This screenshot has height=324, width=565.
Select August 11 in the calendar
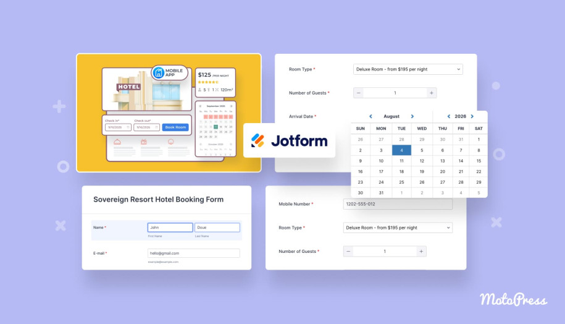point(401,161)
